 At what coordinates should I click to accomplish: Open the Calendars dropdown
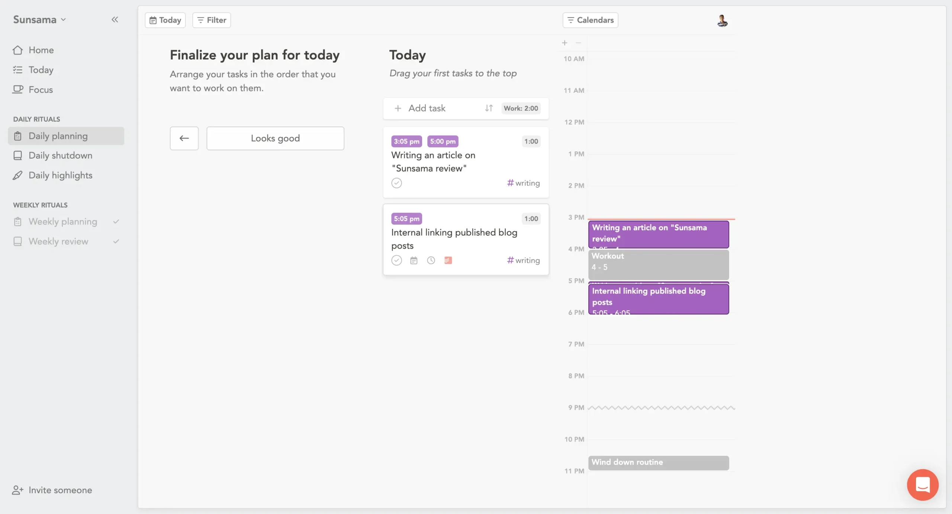tap(590, 20)
